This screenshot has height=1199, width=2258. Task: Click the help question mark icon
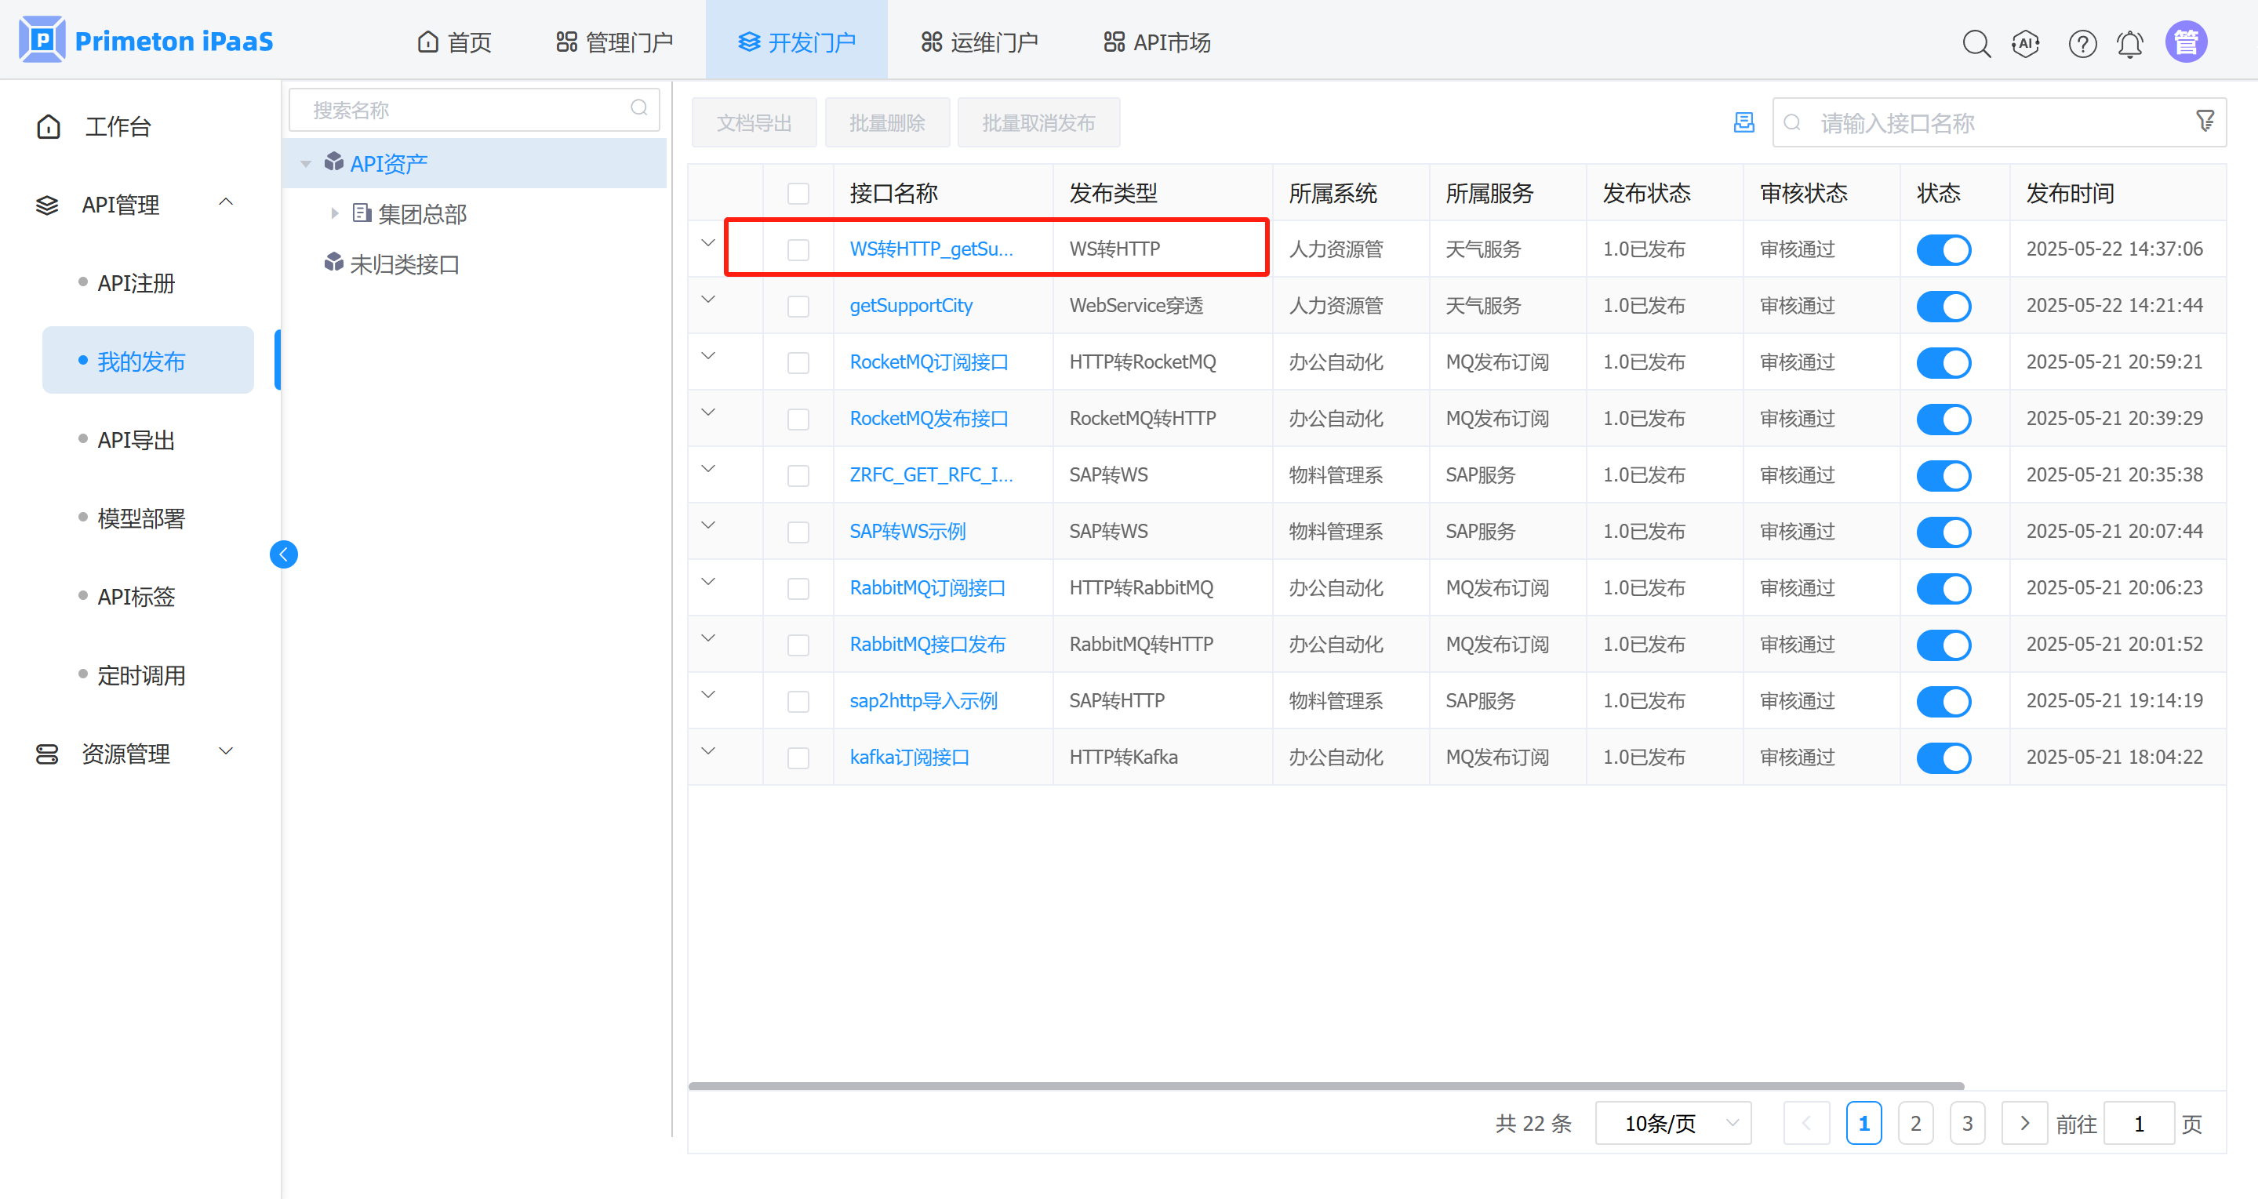[2082, 43]
